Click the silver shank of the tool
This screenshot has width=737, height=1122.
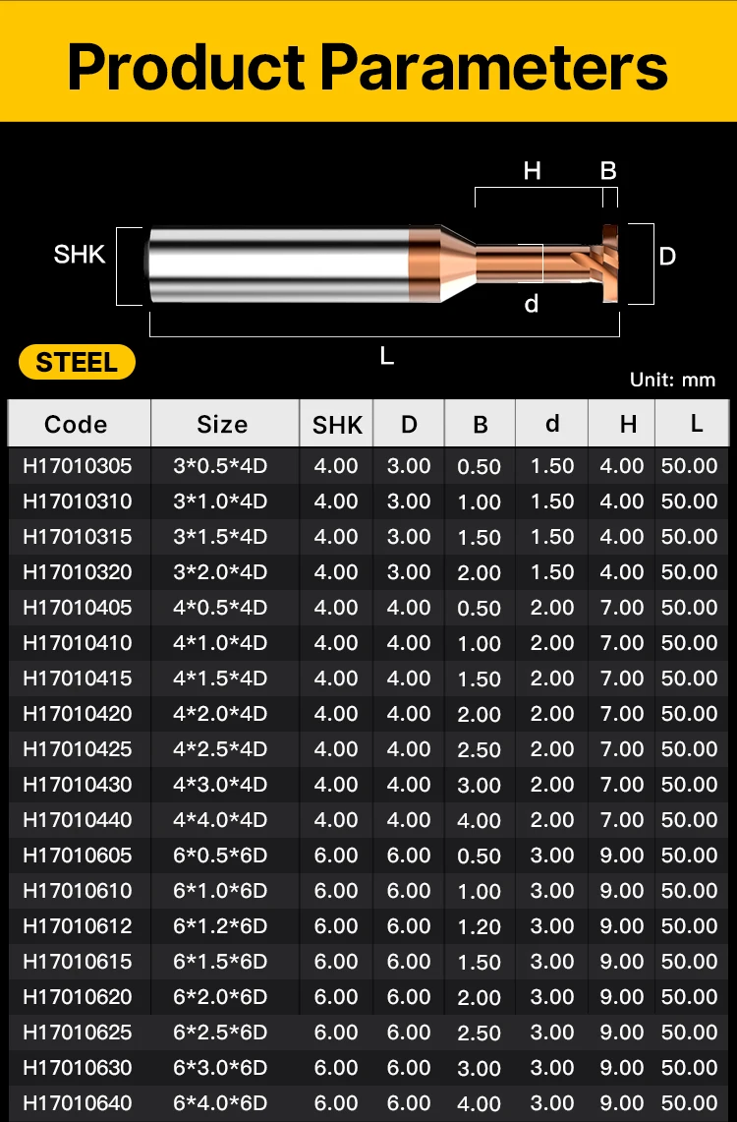tap(280, 265)
